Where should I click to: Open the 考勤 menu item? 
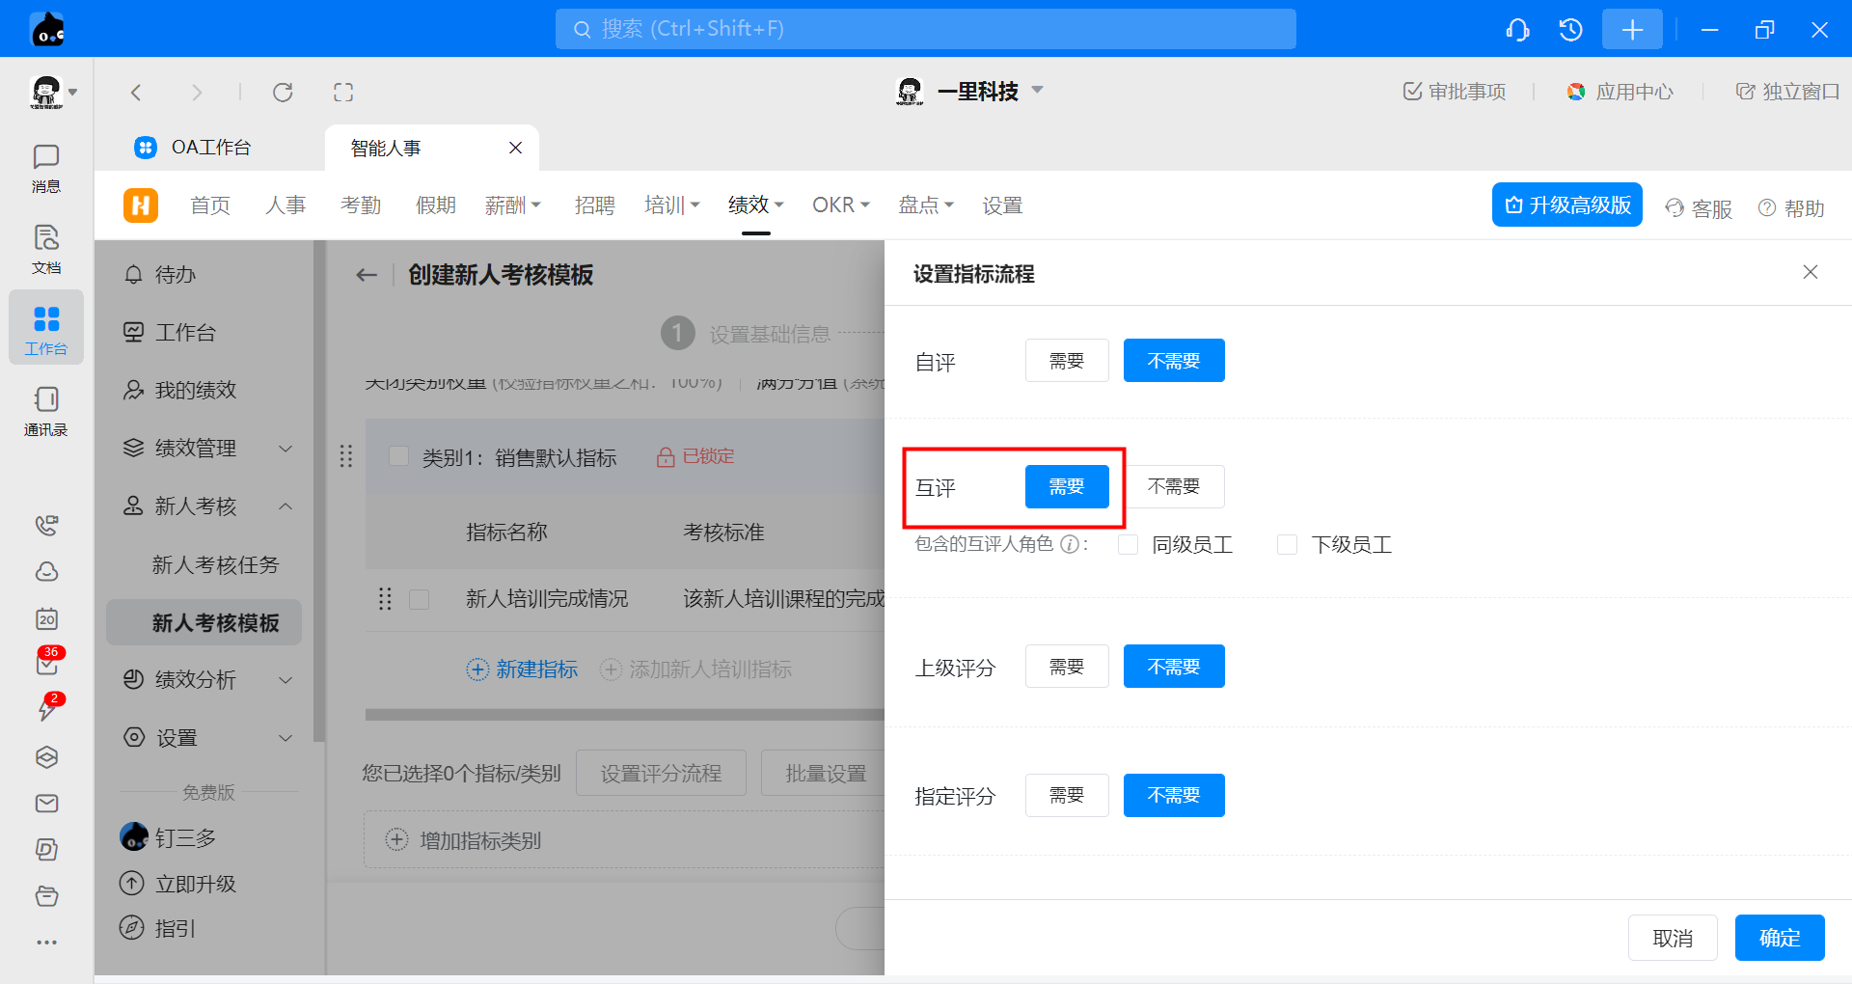pos(361,205)
